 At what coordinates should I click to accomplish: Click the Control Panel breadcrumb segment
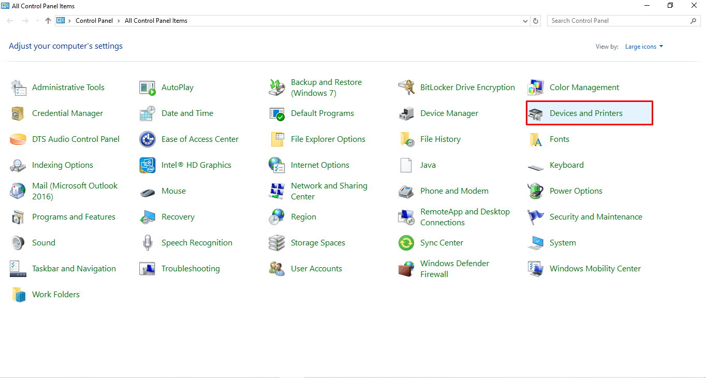pyautogui.click(x=95, y=21)
